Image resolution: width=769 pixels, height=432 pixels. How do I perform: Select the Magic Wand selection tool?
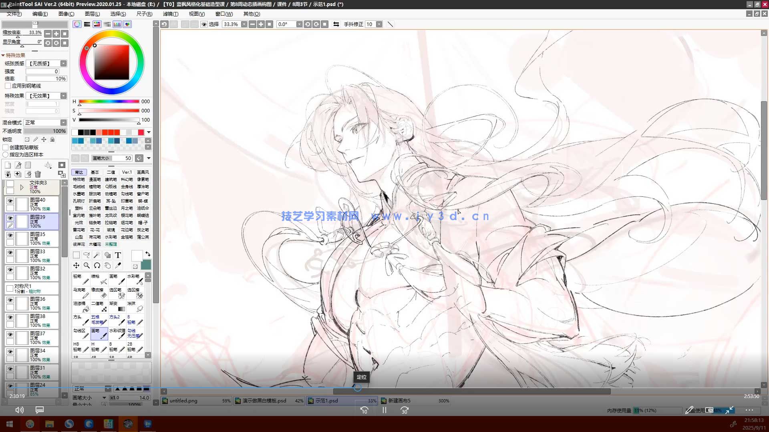pyautogui.click(x=97, y=255)
